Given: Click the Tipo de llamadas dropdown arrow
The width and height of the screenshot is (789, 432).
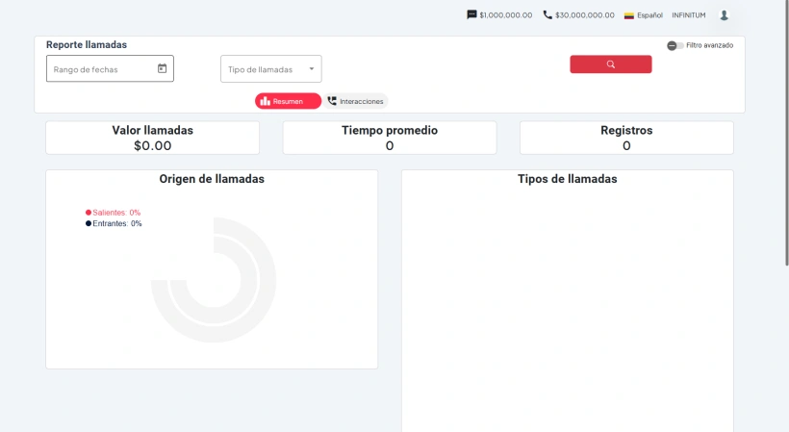Looking at the screenshot, I should point(311,68).
